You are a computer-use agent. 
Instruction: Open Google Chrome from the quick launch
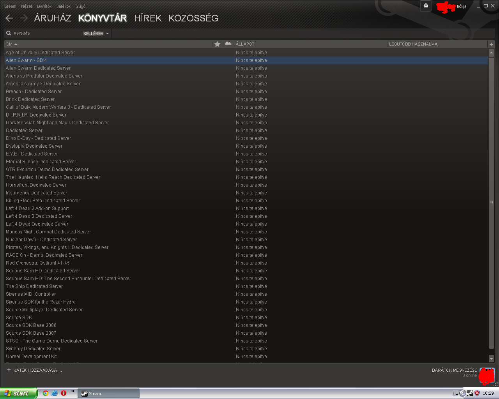pos(46,393)
